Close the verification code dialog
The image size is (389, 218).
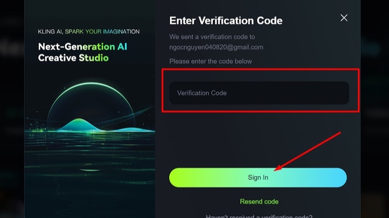[x=344, y=18]
